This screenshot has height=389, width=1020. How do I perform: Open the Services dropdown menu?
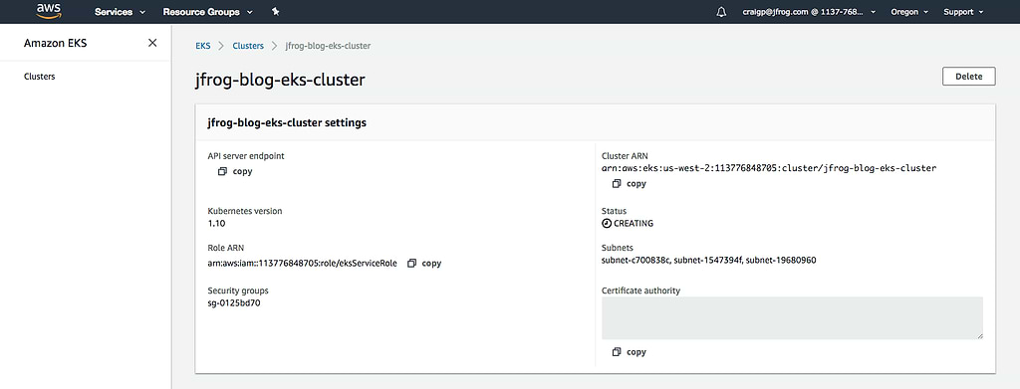point(120,12)
